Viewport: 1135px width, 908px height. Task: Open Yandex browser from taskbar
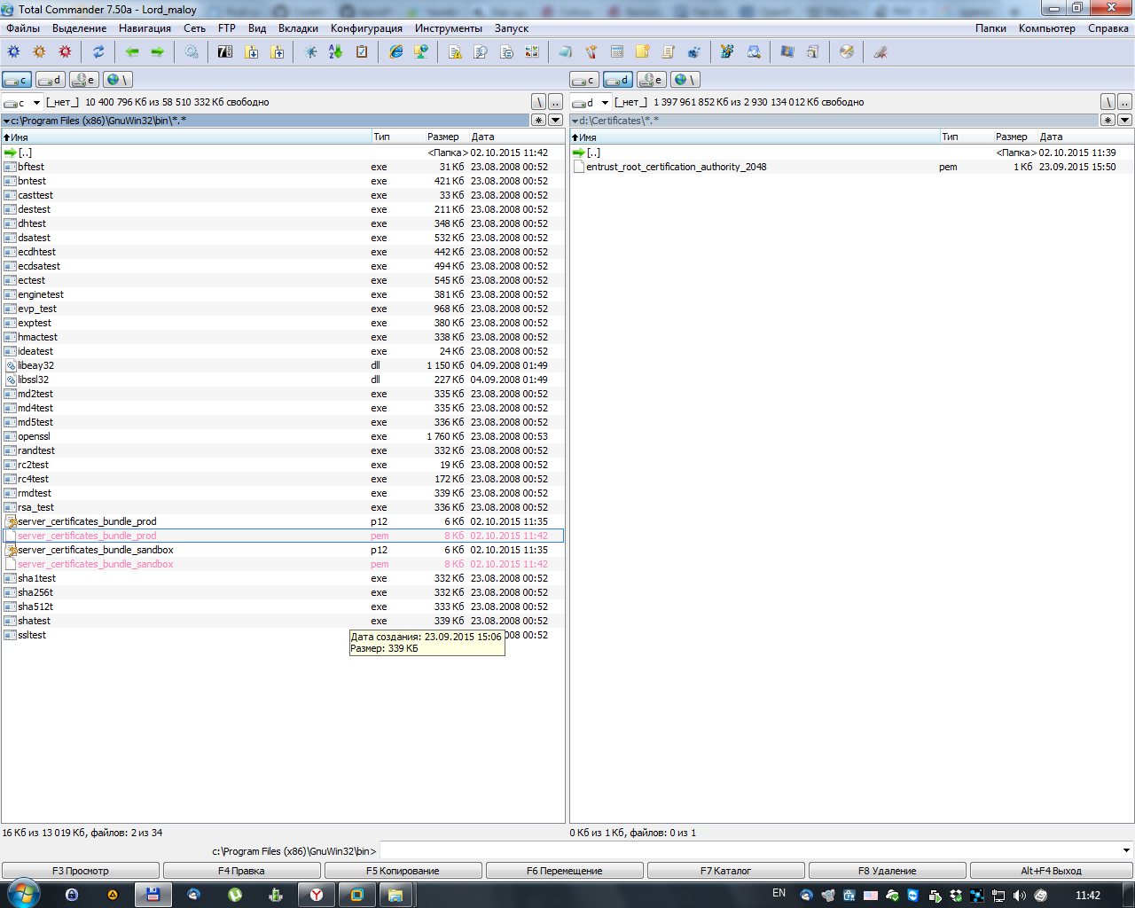click(x=316, y=895)
